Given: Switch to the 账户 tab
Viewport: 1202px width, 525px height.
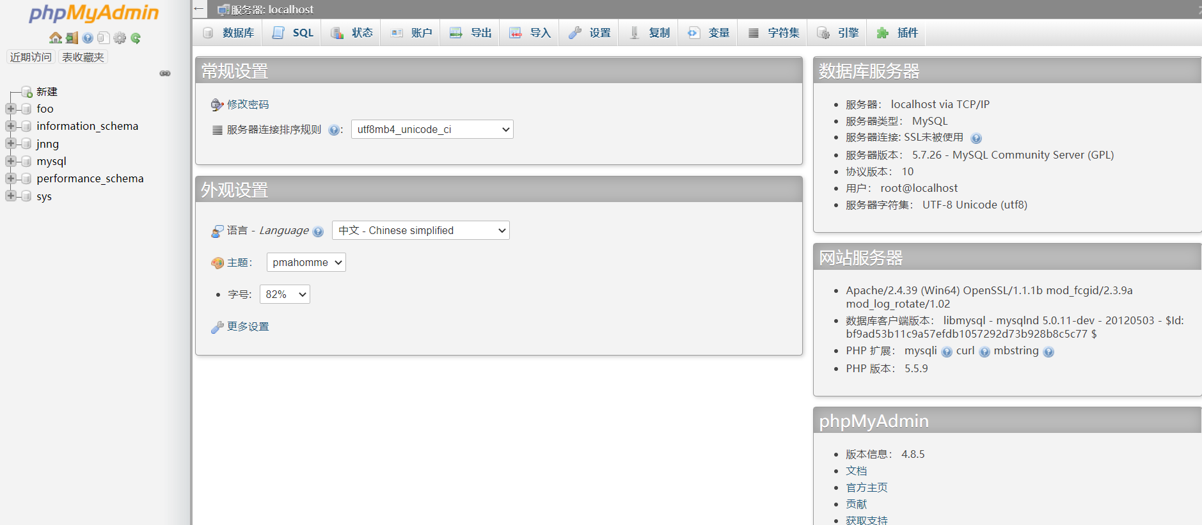Looking at the screenshot, I should (411, 33).
